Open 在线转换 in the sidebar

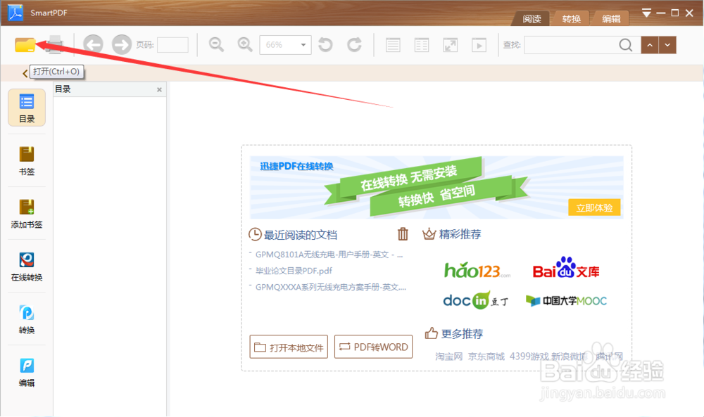(x=27, y=267)
